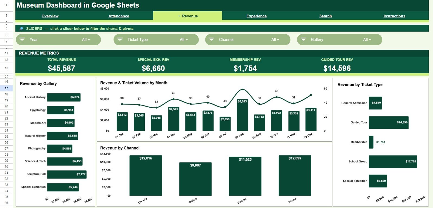433x208 pixels.
Task: Select the Egyptology $4,944 bar
Action: pos(61,110)
